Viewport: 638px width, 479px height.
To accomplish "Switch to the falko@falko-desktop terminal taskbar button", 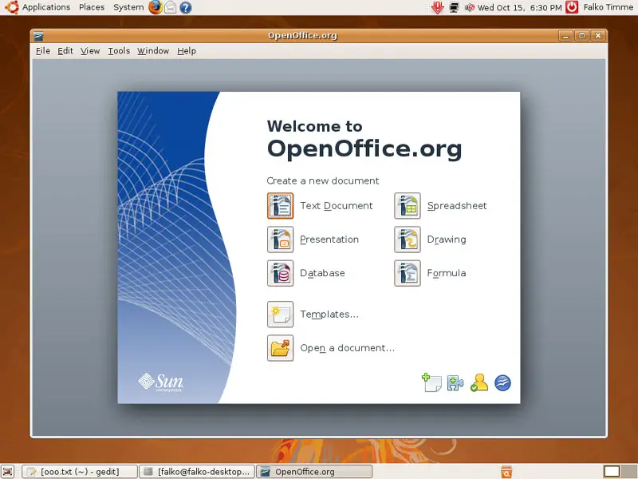I will [197, 472].
